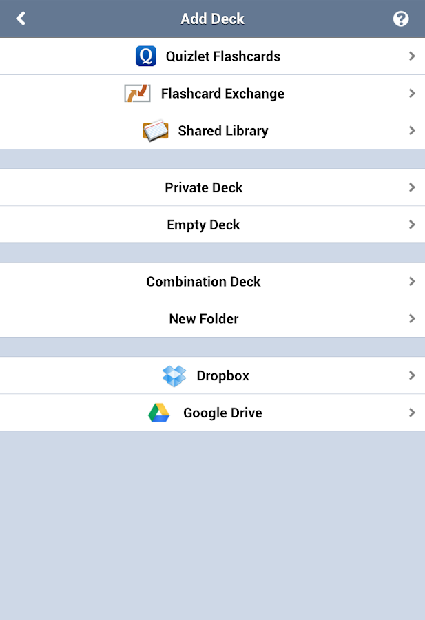425x620 pixels.
Task: Expand the Combination Deck chevron
Action: tap(412, 281)
